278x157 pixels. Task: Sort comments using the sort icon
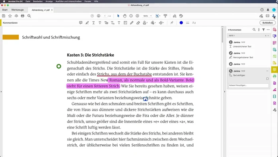tap(259, 30)
